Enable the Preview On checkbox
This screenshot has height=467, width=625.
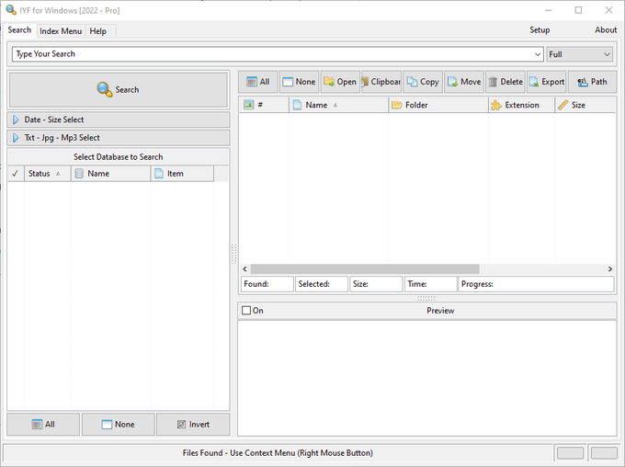point(246,311)
